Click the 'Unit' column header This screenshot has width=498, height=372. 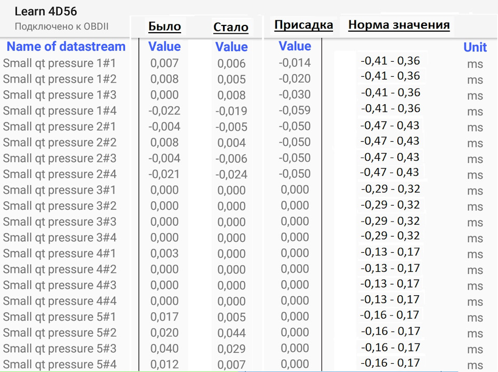click(475, 47)
